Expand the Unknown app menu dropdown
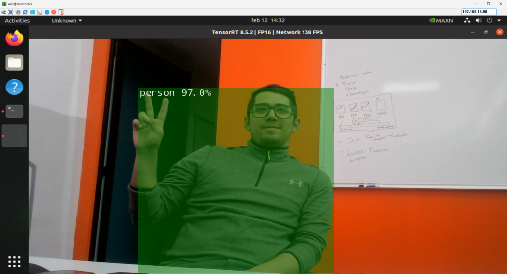Screen dimensions: 507x274 pyautogui.click(x=67, y=21)
